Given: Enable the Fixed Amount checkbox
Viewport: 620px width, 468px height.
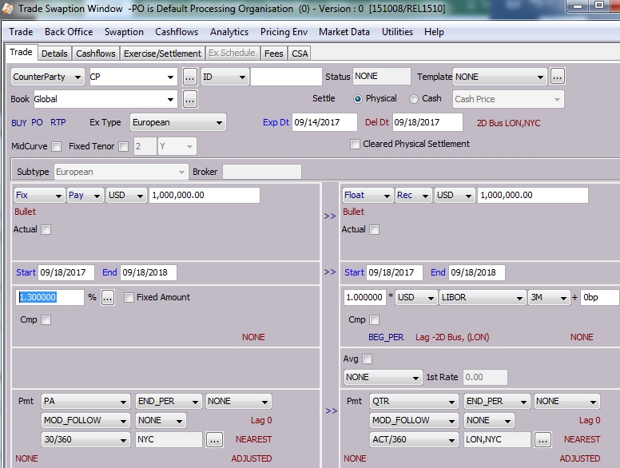Looking at the screenshot, I should pos(129,297).
